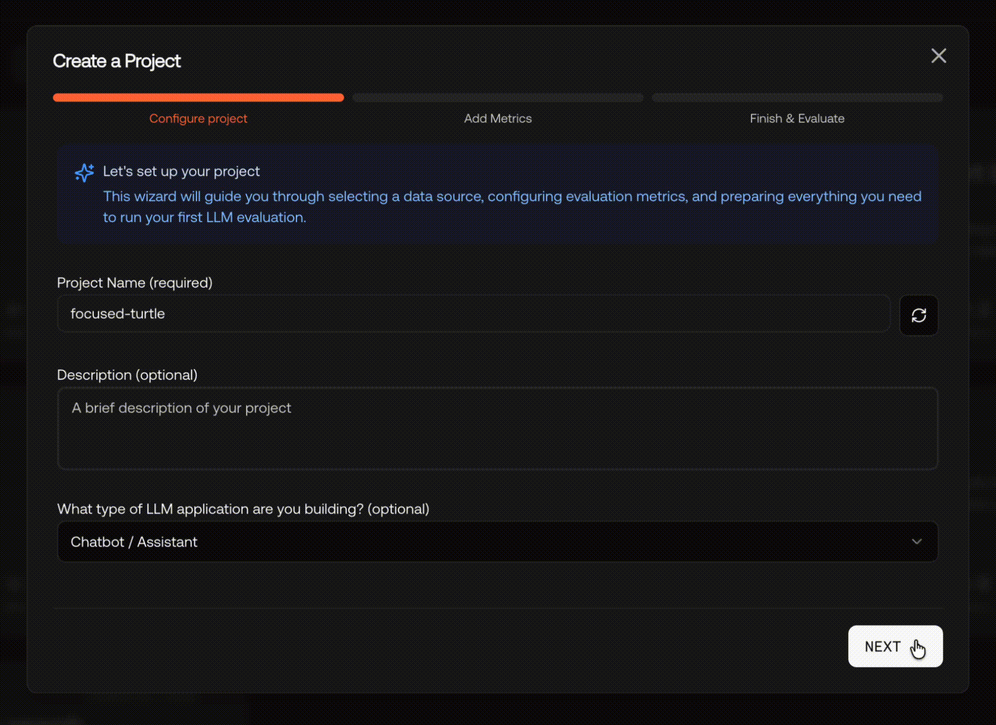Click the NEXT button
This screenshot has width=996, height=725.
pos(895,646)
